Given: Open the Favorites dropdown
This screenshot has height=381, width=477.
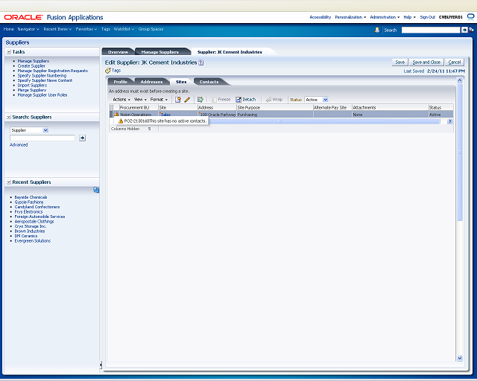Looking at the screenshot, I should pyautogui.click(x=86, y=29).
